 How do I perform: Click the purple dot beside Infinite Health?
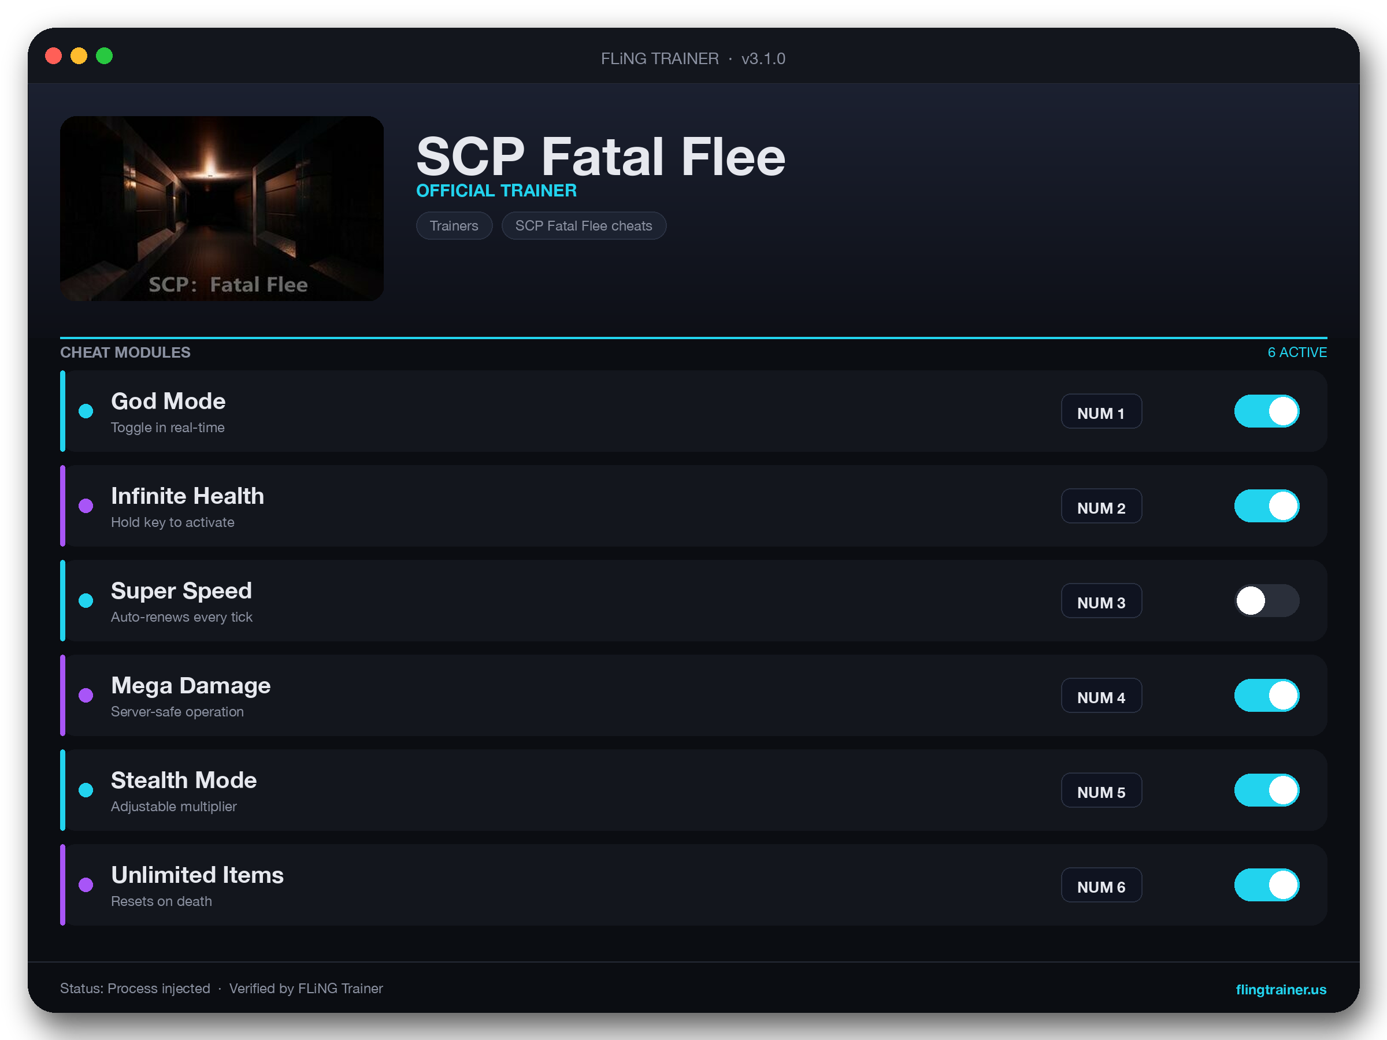pyautogui.click(x=86, y=506)
